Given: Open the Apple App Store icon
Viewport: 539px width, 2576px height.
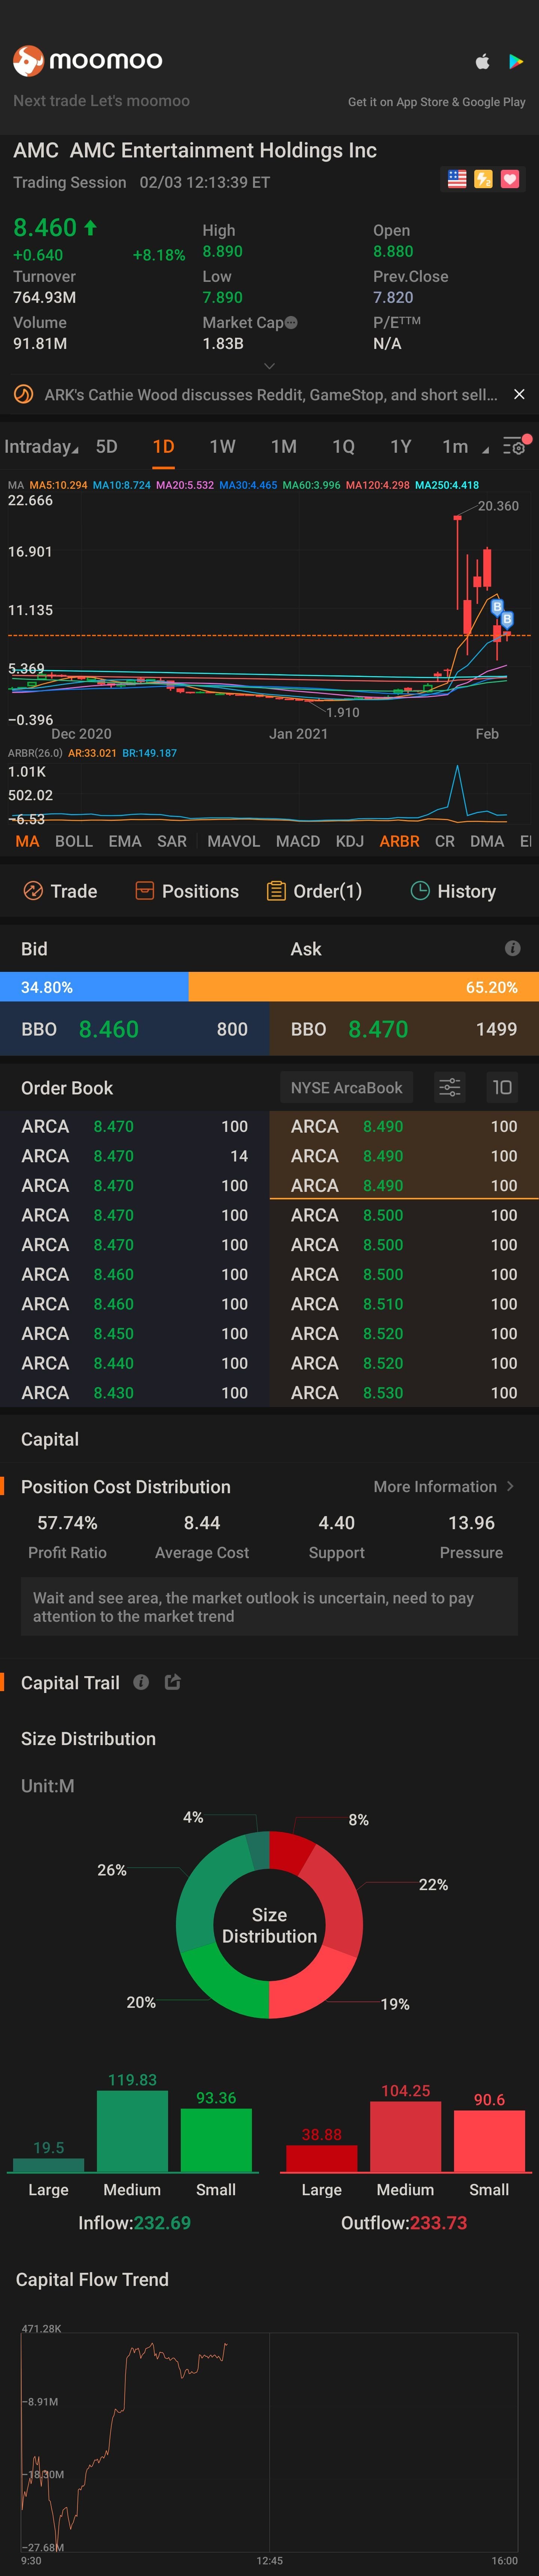Looking at the screenshot, I should (482, 62).
